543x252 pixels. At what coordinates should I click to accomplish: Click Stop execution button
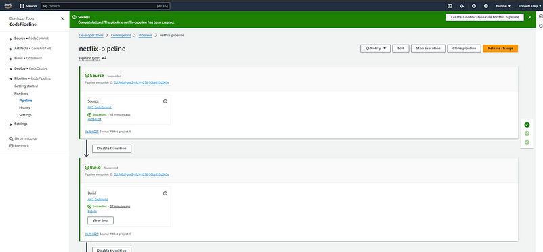point(428,49)
